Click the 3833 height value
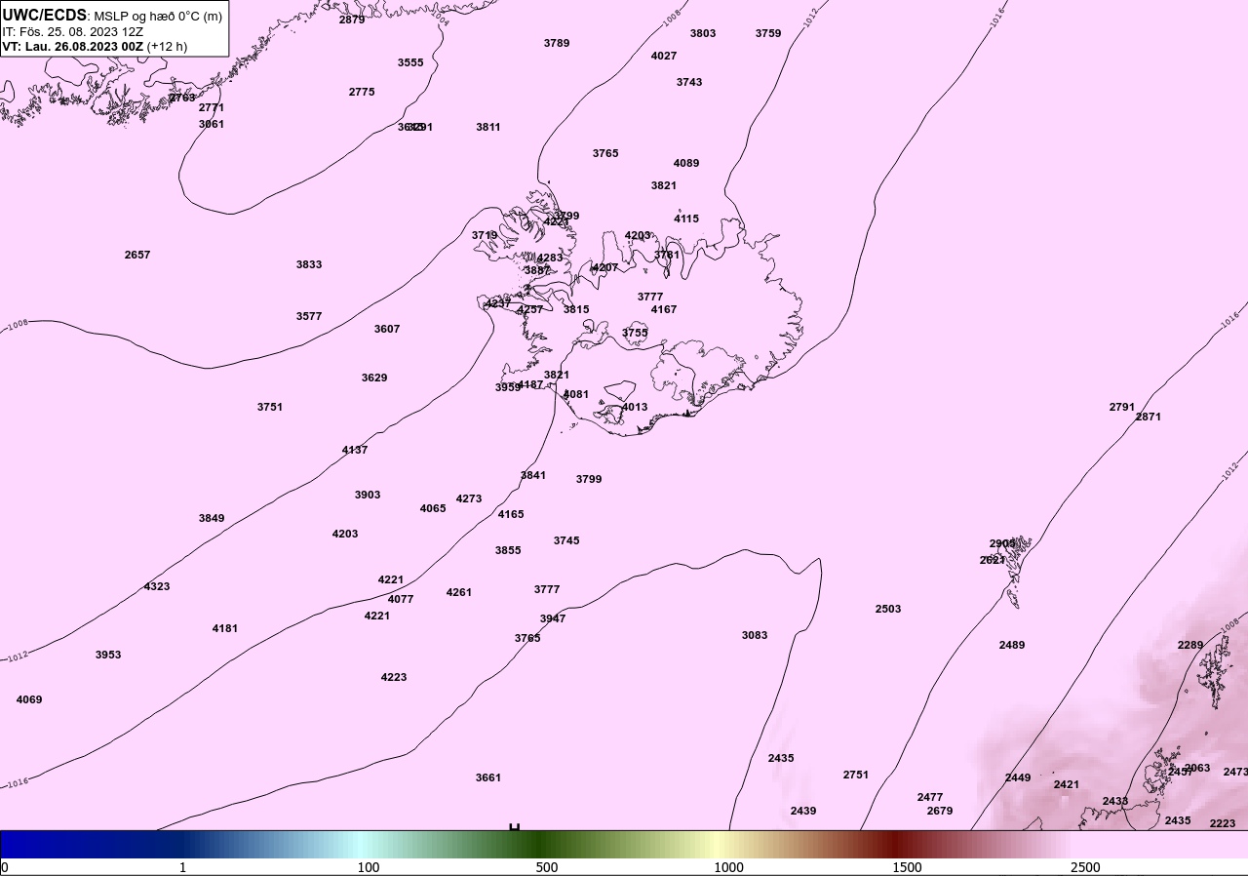 click(309, 264)
